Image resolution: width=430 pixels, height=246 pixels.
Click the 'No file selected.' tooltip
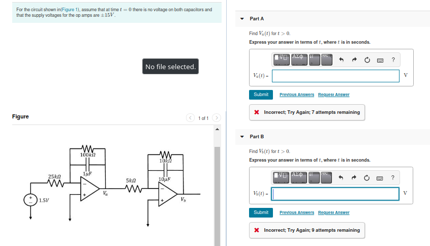click(x=170, y=67)
